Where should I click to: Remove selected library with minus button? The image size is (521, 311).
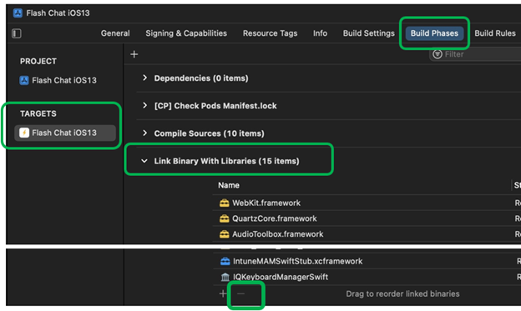pos(241,293)
